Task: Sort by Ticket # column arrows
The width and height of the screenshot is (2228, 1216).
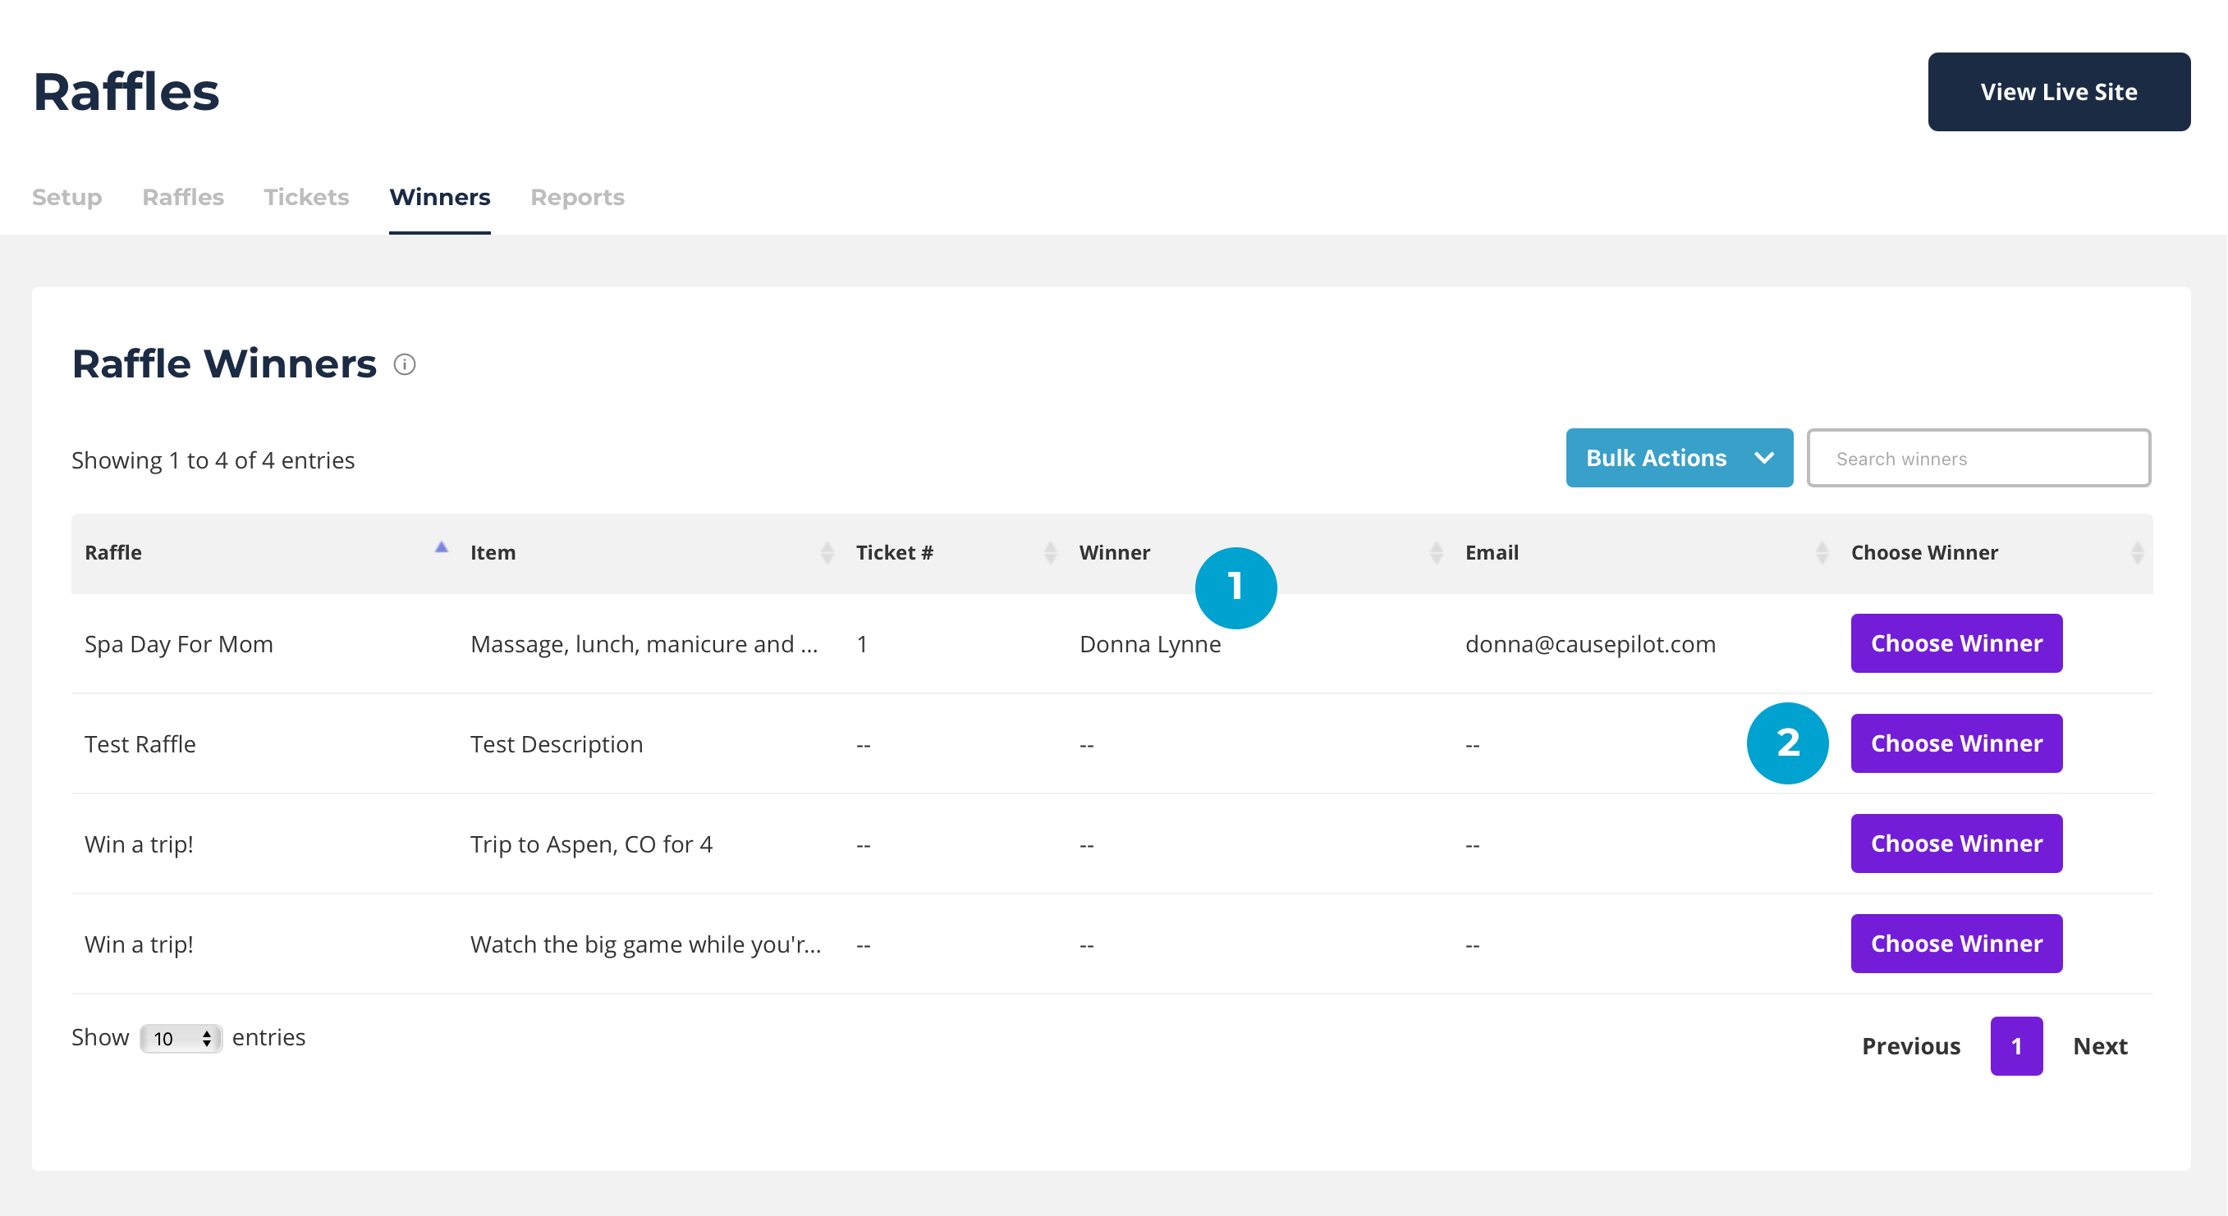Action: coord(1050,553)
